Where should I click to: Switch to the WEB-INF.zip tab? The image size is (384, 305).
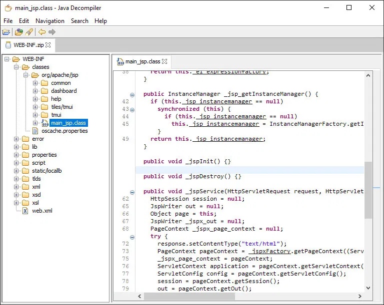28,45
